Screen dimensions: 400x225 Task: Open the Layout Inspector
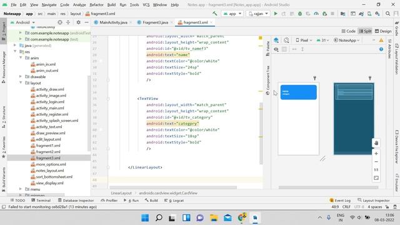tap(374, 201)
